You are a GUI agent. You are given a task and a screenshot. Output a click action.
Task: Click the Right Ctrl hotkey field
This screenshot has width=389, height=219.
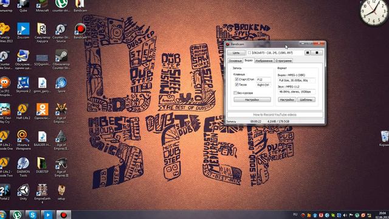coord(263,85)
